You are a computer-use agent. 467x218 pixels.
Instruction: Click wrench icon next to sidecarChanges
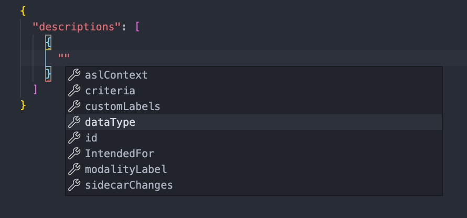(75, 185)
